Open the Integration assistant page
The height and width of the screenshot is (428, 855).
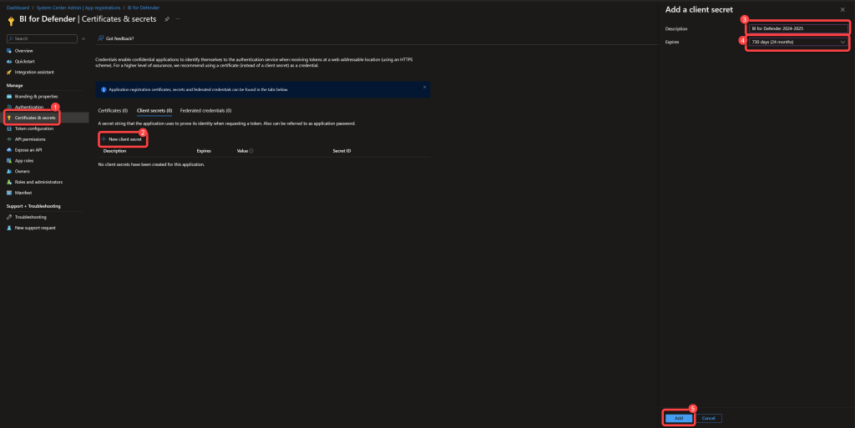pos(33,72)
